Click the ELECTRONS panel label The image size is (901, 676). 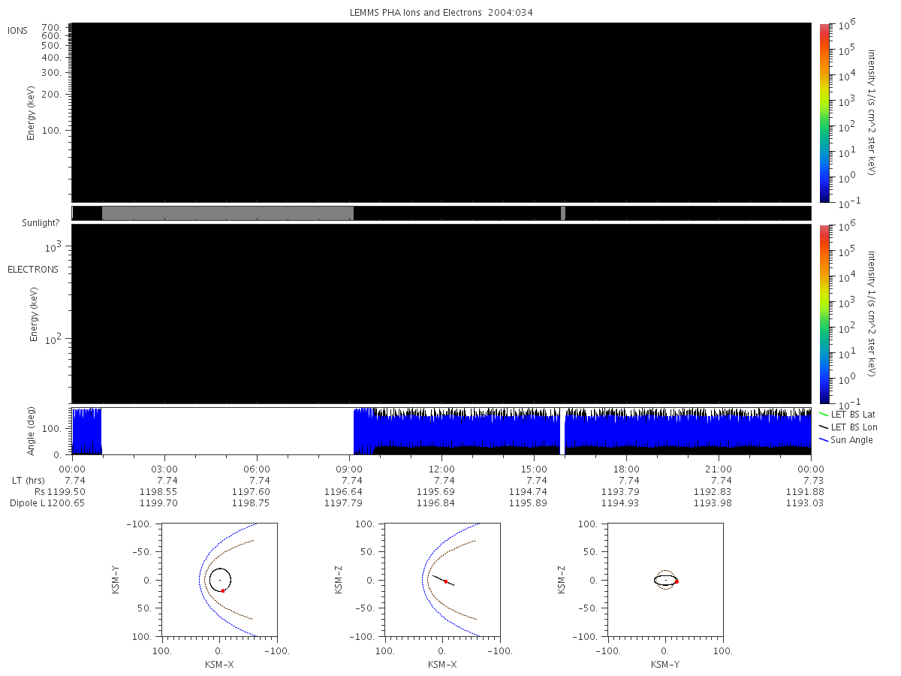33,269
